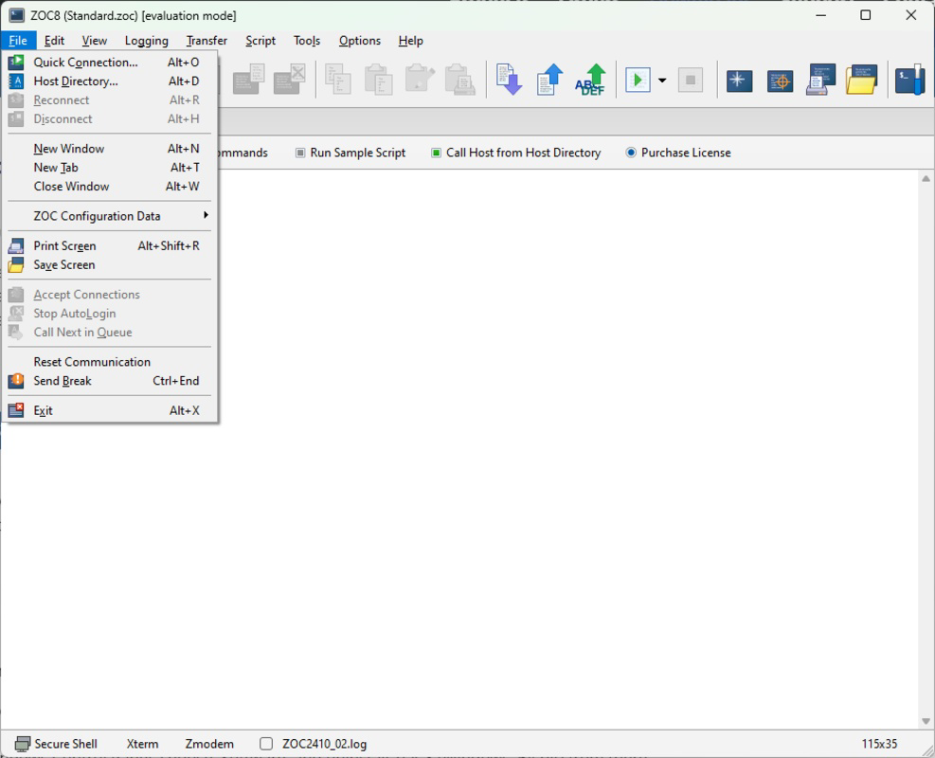Click the clear screen star toolbar icon
This screenshot has width=935, height=758.
tap(740, 81)
